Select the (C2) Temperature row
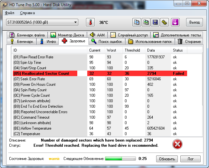 click(100, 133)
